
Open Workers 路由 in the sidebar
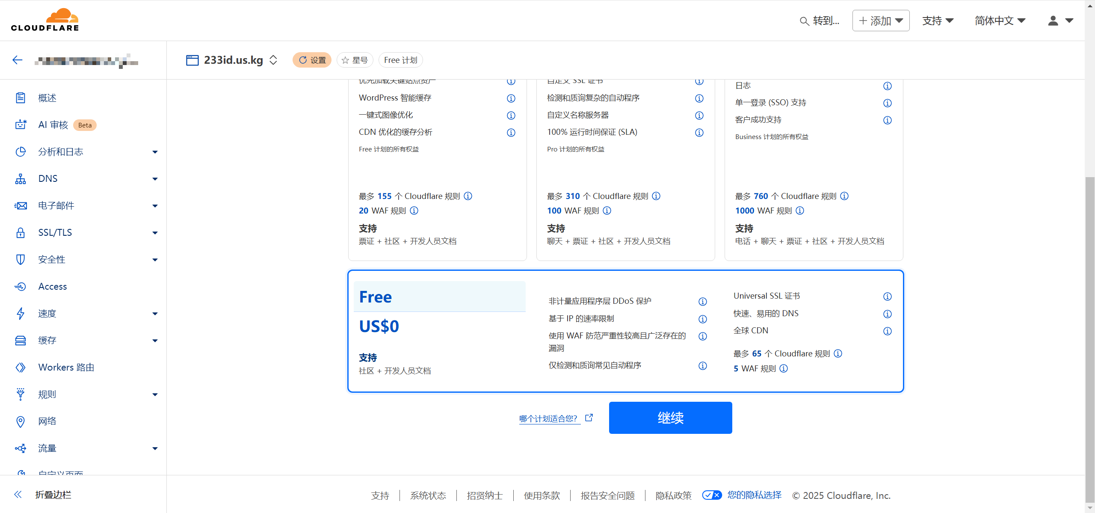66,368
